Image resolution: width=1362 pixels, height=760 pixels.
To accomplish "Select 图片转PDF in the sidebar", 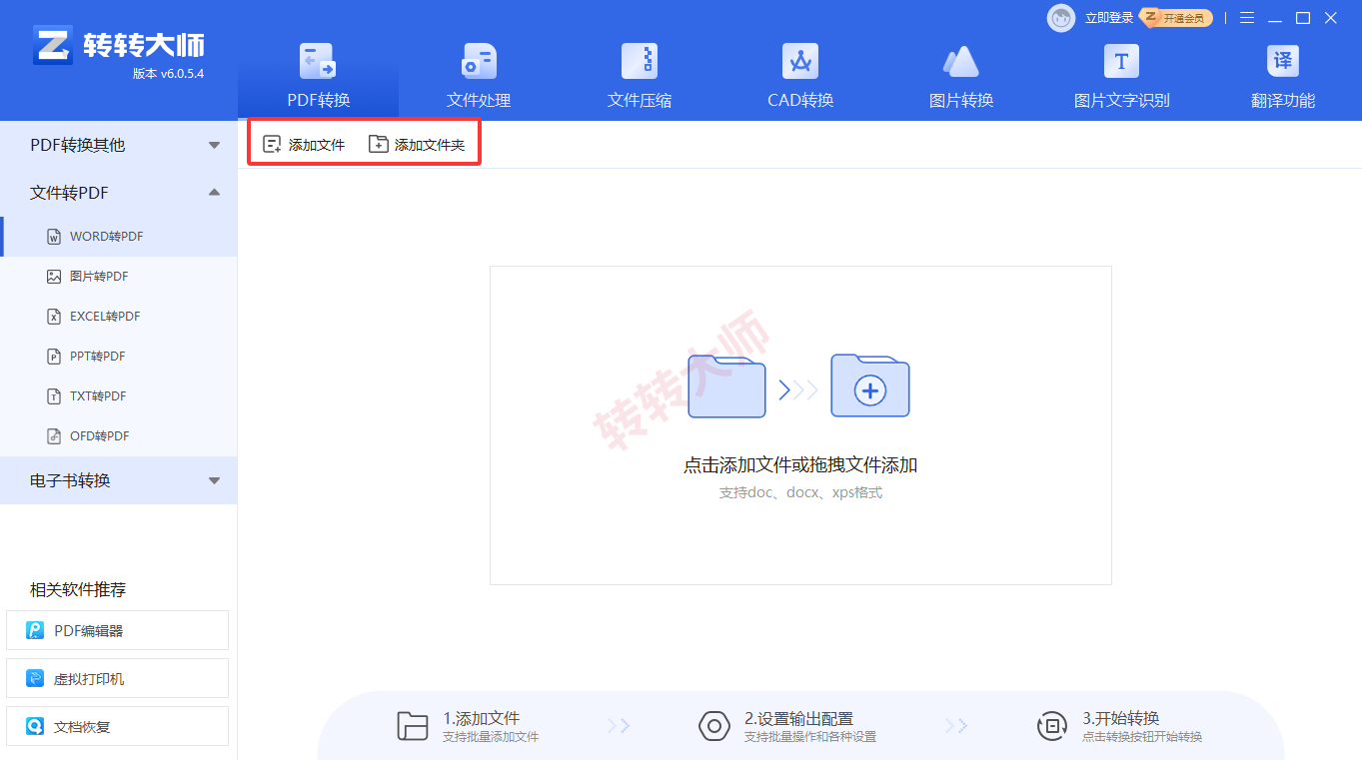I will click(x=119, y=277).
